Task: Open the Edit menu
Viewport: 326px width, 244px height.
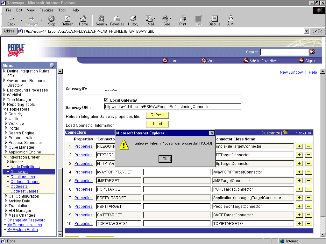Action: 19,10
